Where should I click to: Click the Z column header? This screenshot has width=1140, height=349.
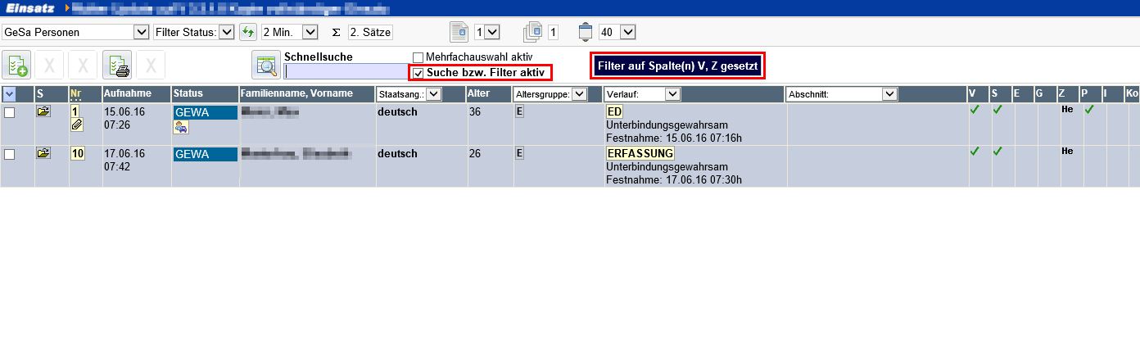[x=1061, y=93]
